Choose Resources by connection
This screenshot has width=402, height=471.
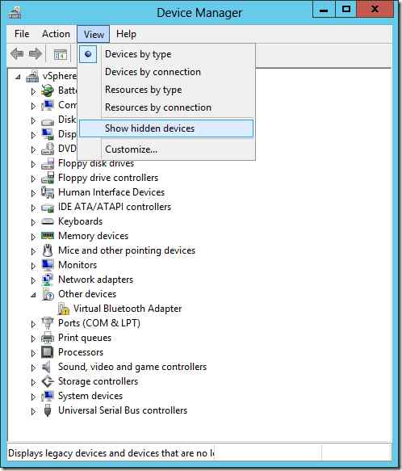tap(166, 107)
